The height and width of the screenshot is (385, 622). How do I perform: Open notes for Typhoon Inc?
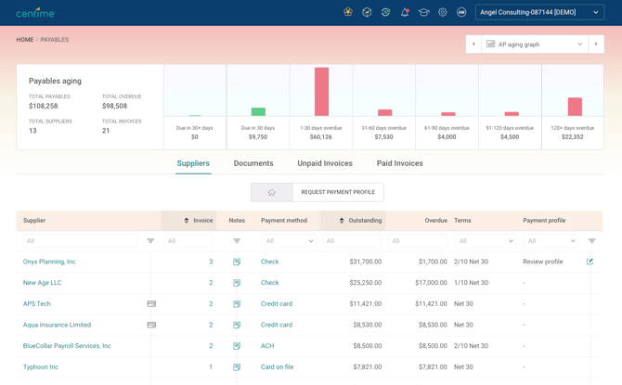(237, 366)
